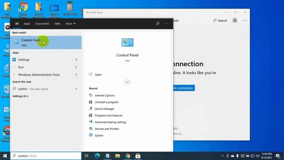Click Settings (6+) results heading
The height and width of the screenshot is (160, 284).
click(20, 96)
